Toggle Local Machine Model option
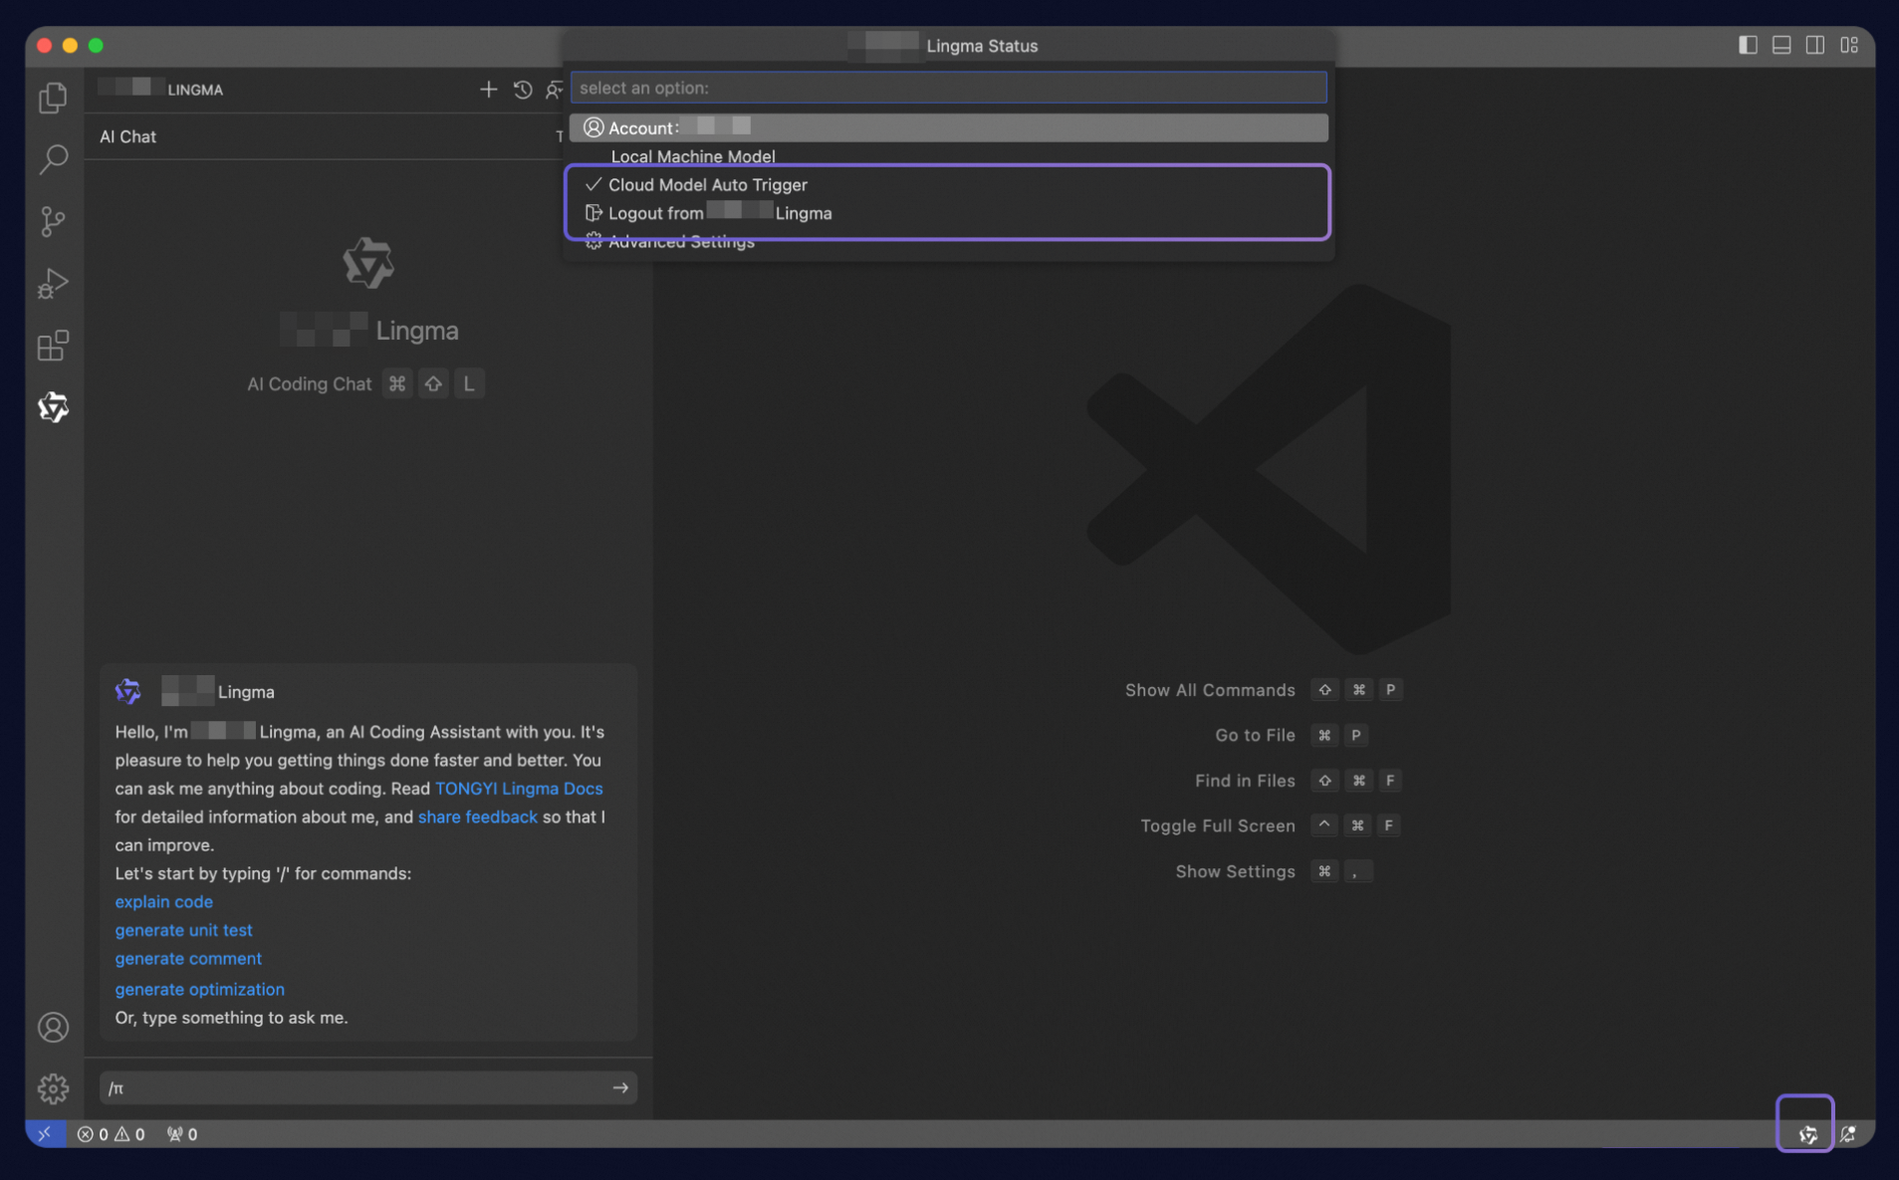This screenshot has width=1899, height=1180. coord(692,156)
